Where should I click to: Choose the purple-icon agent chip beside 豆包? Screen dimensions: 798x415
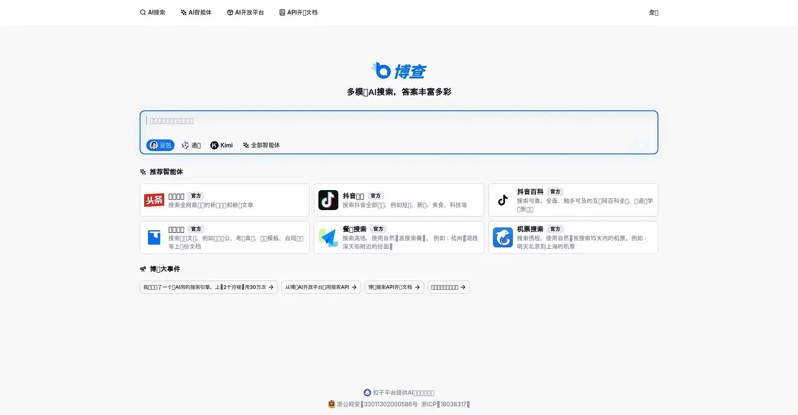[x=191, y=145]
